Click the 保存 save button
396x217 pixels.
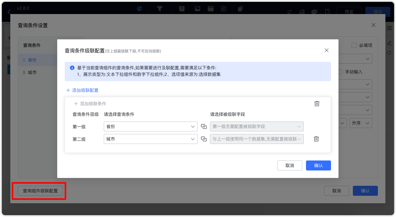click(x=377, y=12)
